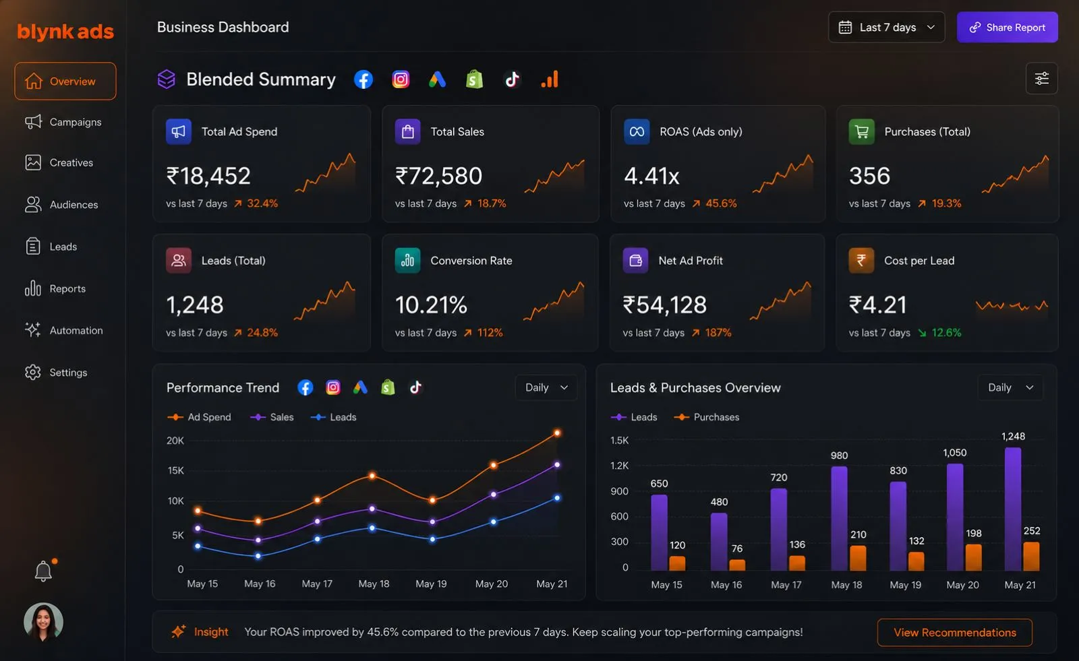The width and height of the screenshot is (1079, 661).
Task: Select the orange bar-chart analytics icon in Blended Summary
Action: (x=550, y=80)
